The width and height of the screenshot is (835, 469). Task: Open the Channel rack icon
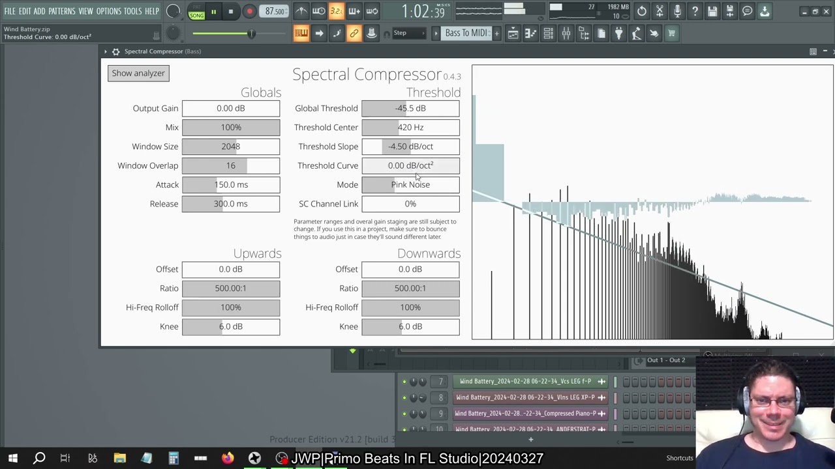(x=549, y=33)
